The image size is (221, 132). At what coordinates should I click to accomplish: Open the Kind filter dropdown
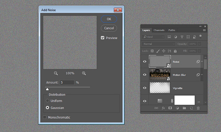point(153,37)
